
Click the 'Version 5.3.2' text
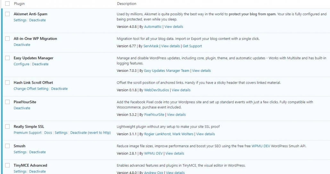point(127,115)
